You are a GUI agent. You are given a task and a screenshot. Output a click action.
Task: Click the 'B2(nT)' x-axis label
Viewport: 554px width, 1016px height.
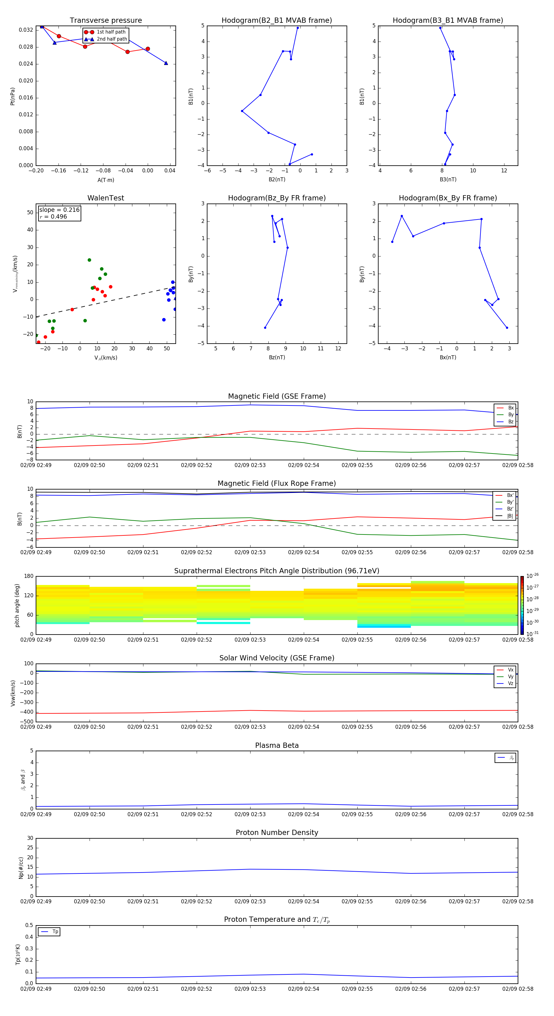click(x=277, y=179)
